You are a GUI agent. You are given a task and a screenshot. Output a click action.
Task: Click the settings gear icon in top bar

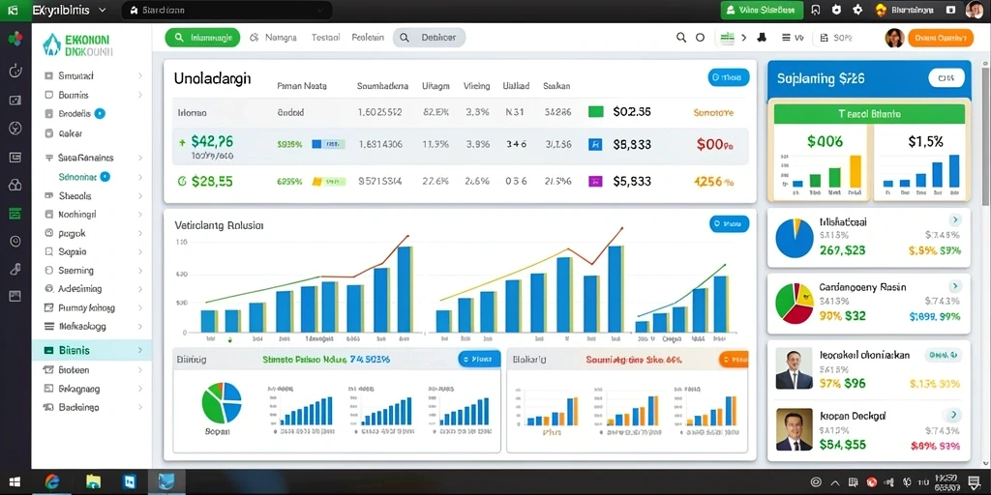click(x=857, y=10)
